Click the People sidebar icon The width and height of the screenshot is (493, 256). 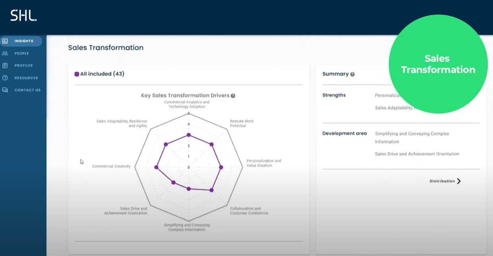point(6,53)
